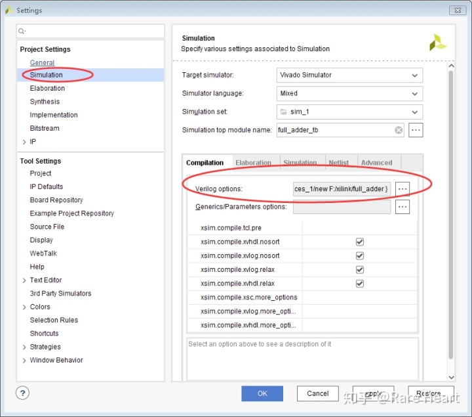Select xsim.compile.xvlog.more_opti... row
The image size is (472, 417).
(x=302, y=311)
